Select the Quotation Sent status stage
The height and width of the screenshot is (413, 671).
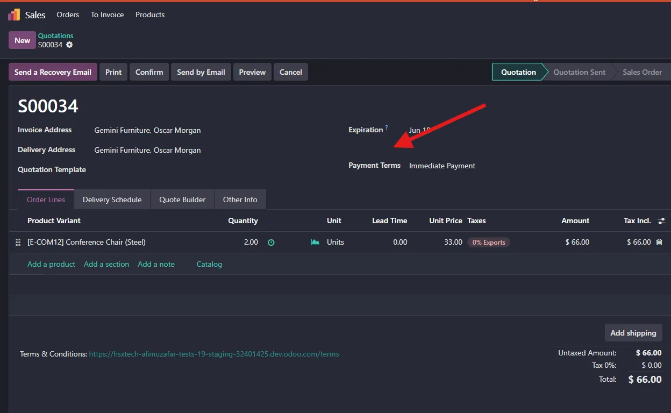(579, 72)
